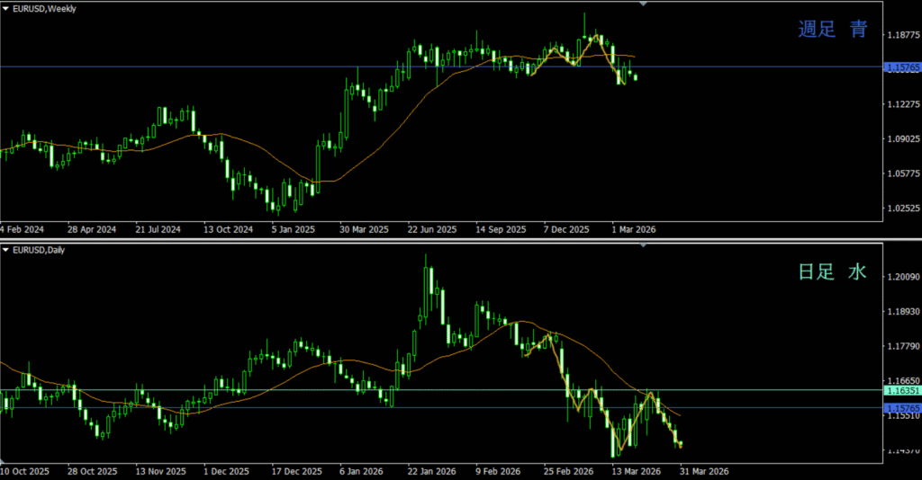This screenshot has height=480, width=922.
Task: Open the EURUSD,Daily chart dropdown arrow
Action: tap(7, 249)
